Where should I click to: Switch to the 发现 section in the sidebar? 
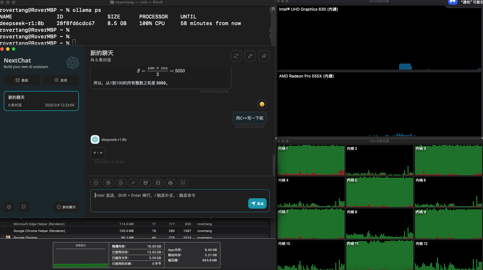[x=61, y=80]
